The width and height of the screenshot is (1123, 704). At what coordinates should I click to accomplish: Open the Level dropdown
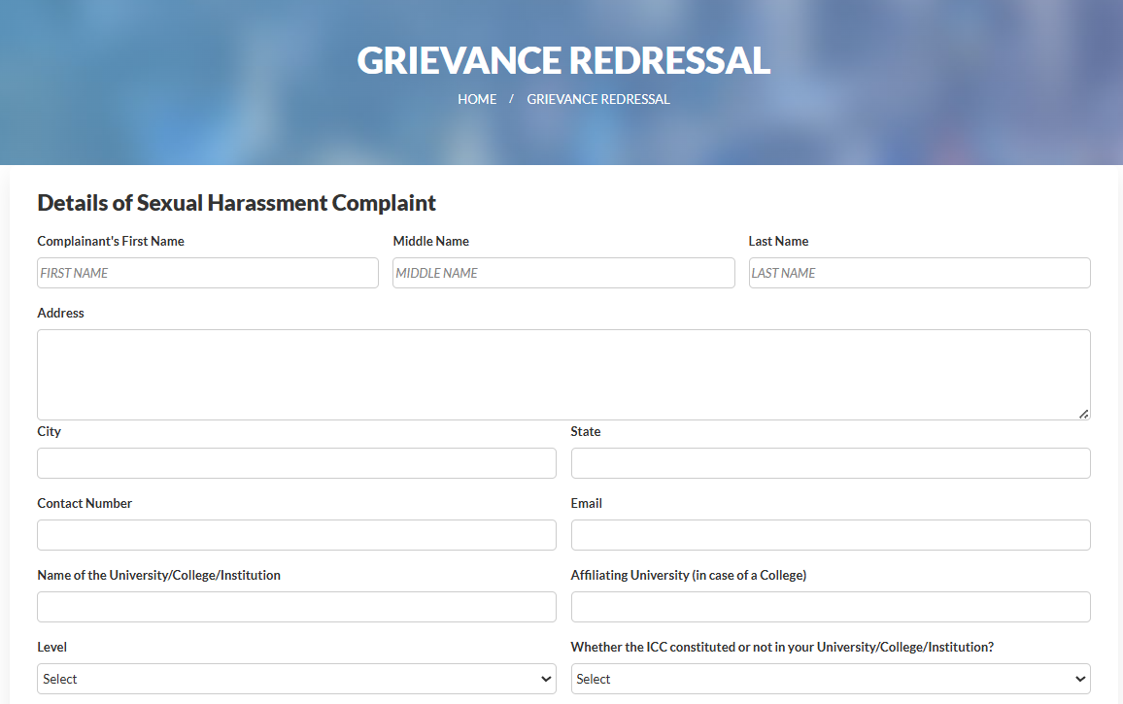point(296,679)
